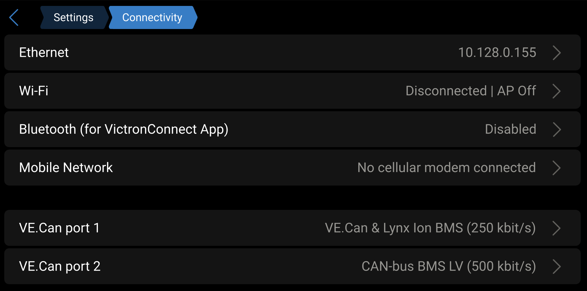Open the Wi-Fi settings row

point(34,91)
